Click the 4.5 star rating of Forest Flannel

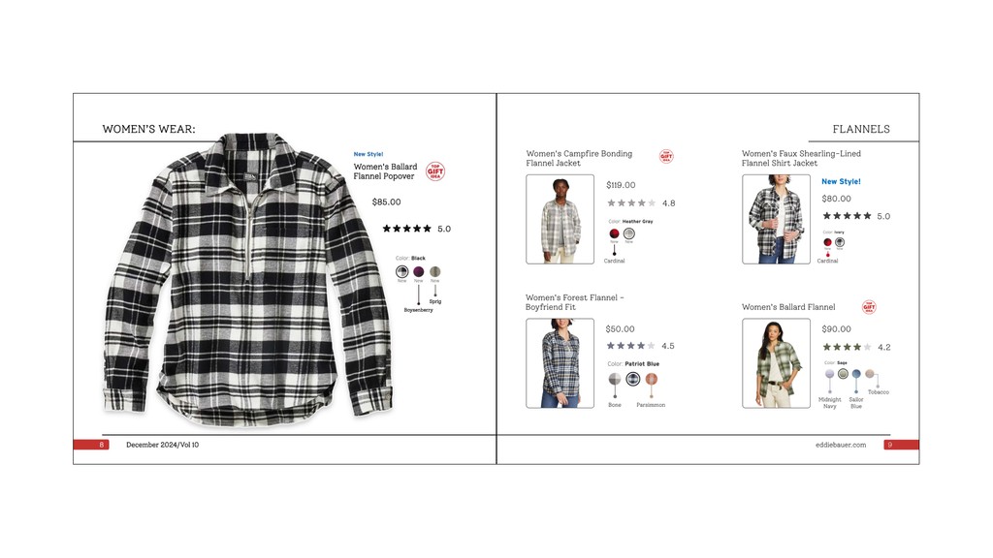[640, 346]
